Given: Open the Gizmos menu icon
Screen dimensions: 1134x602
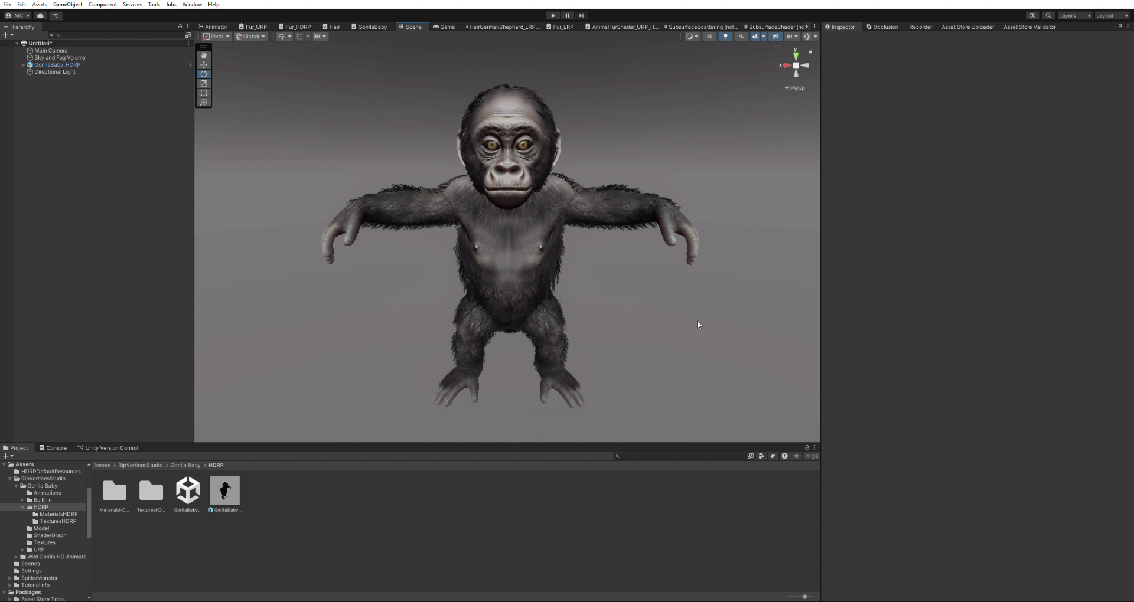Looking at the screenshot, I should (x=807, y=37).
